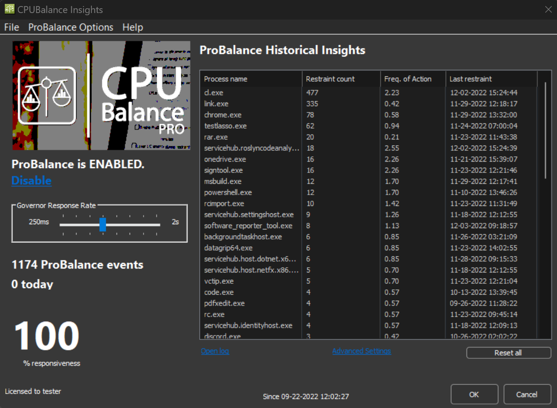The height and width of the screenshot is (408, 557).
Task: Select the vctip.exe row
Action: pos(369,281)
